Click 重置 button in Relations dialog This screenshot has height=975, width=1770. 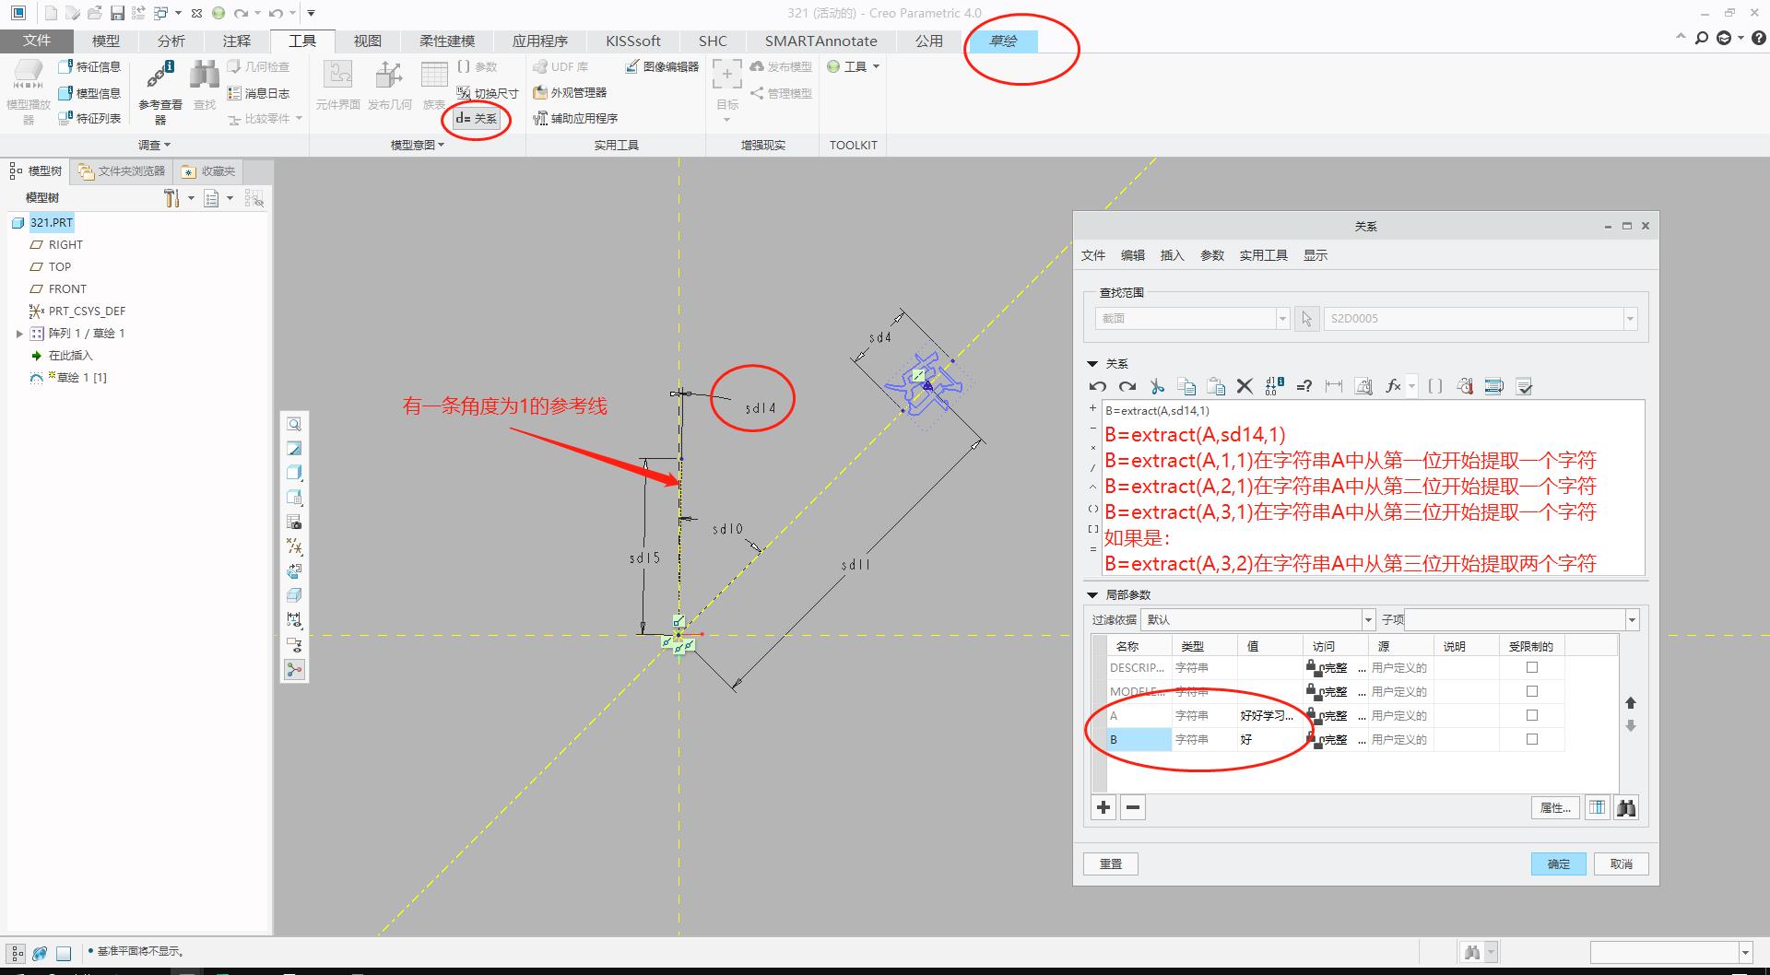coord(1110,863)
